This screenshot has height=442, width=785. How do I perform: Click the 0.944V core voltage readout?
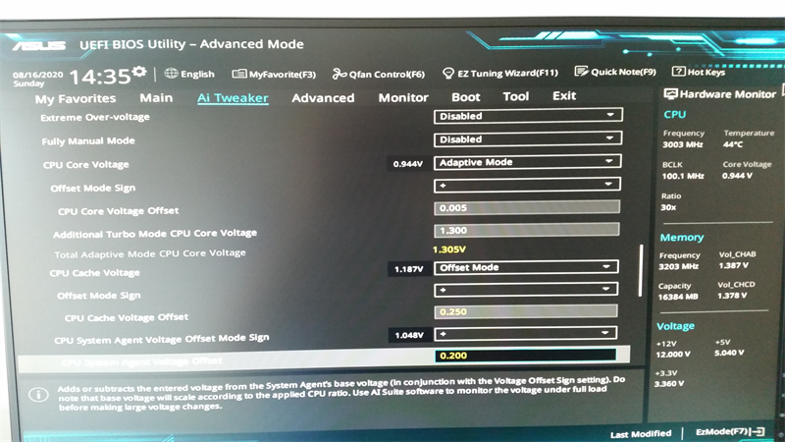pyautogui.click(x=408, y=164)
